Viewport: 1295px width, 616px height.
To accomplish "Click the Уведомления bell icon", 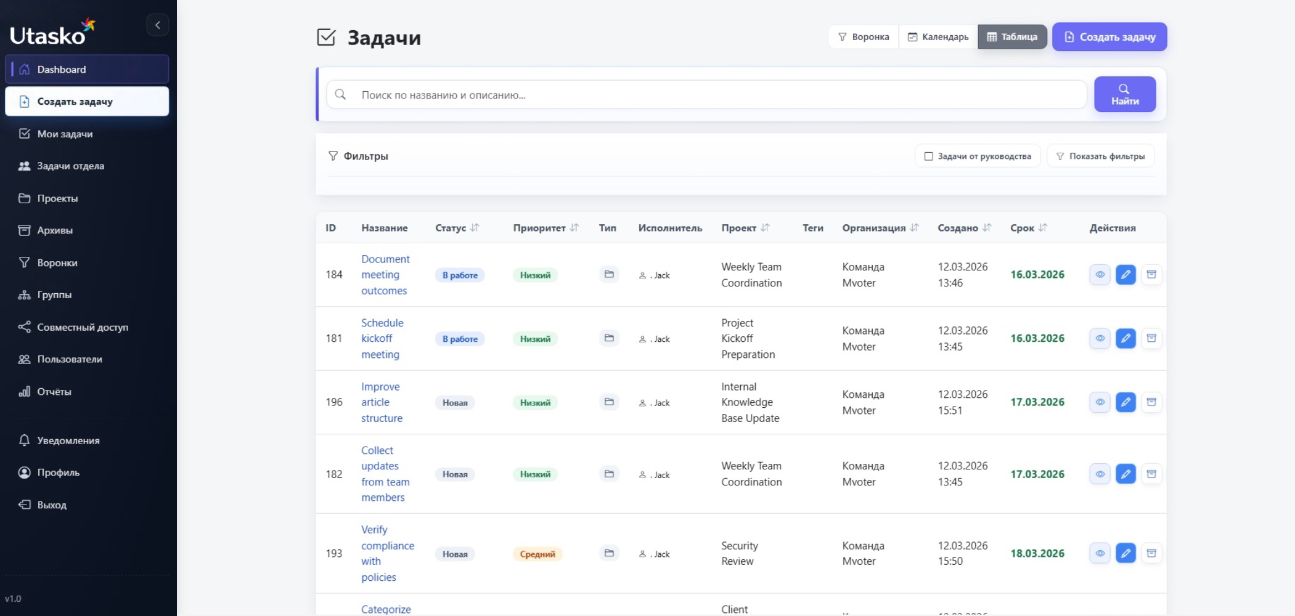I will coord(25,440).
